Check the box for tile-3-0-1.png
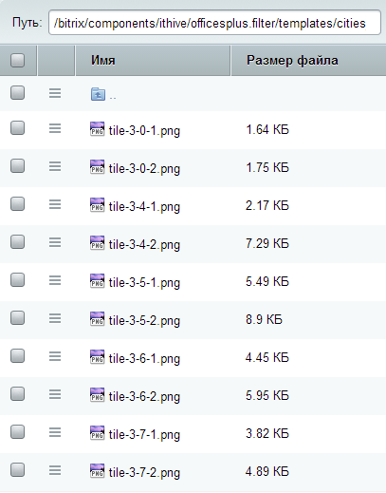Viewport: 386px width, 493px height. coord(17,128)
